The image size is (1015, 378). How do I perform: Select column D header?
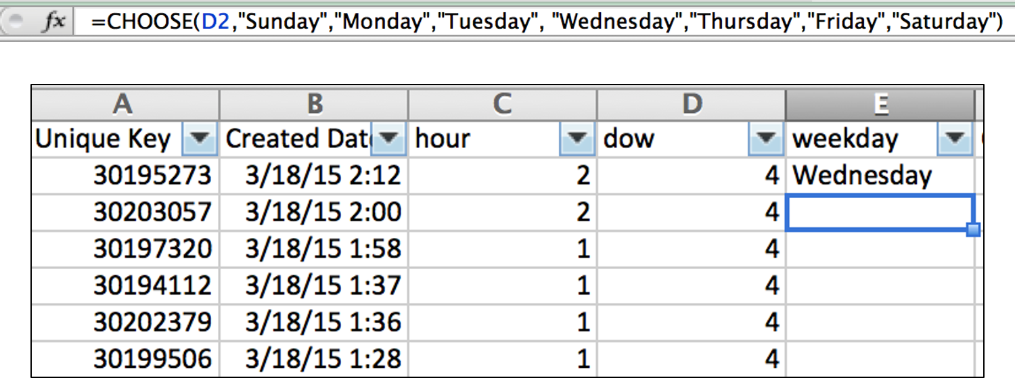pyautogui.click(x=691, y=104)
